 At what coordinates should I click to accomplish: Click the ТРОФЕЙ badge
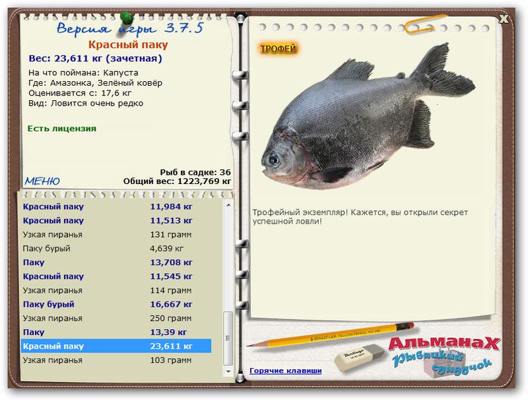point(278,49)
